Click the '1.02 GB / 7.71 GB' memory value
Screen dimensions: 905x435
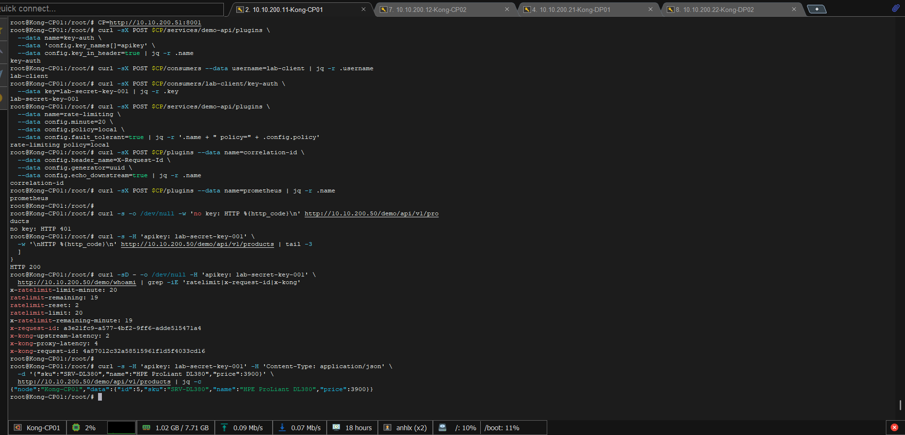coord(182,428)
